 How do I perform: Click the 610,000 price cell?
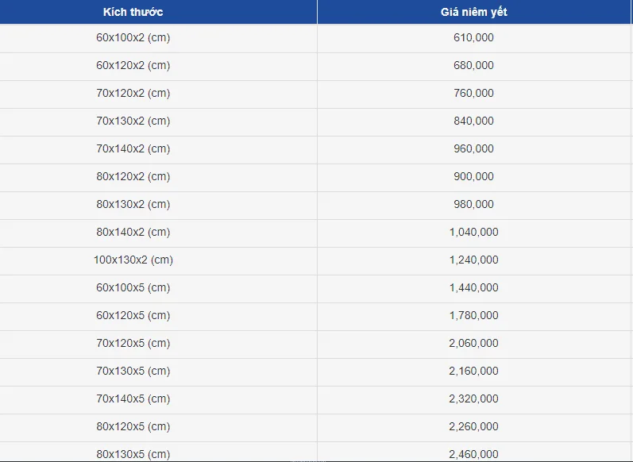coord(474,37)
